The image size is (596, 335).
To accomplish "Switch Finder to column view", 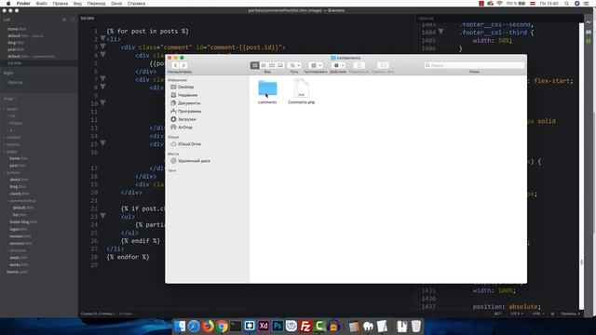I will click(x=272, y=65).
